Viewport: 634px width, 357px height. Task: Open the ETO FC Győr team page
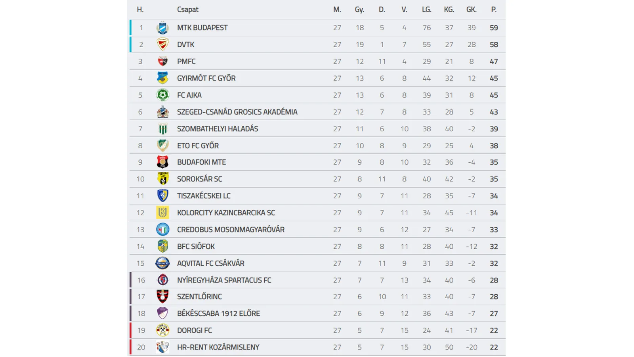point(198,146)
